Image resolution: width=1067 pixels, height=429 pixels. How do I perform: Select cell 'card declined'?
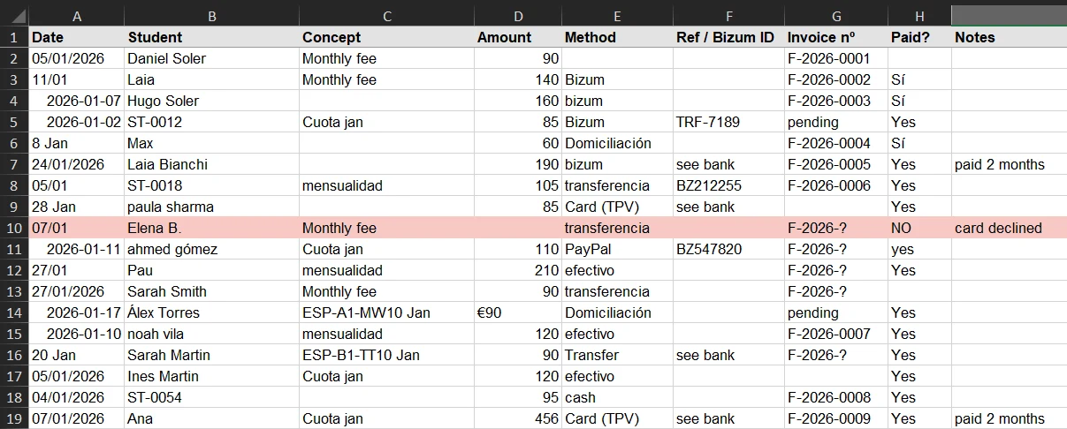point(1010,228)
